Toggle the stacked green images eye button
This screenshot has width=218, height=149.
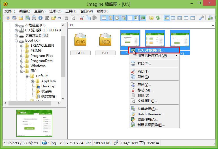[143, 18]
